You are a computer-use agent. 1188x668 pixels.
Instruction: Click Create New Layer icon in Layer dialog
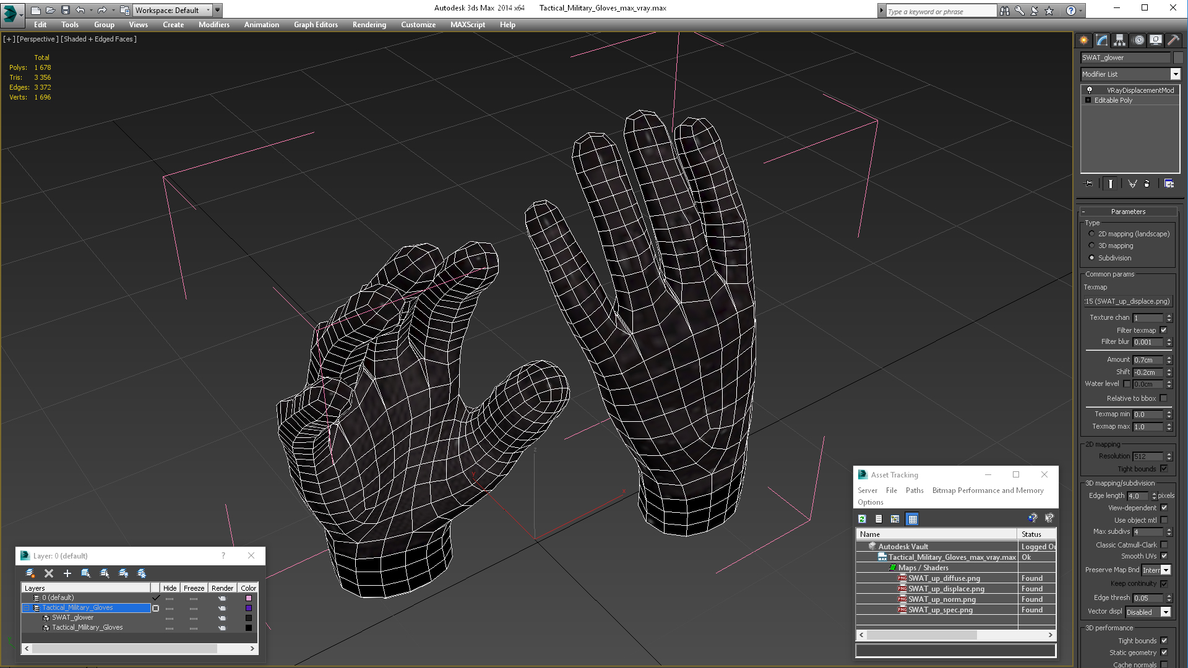pos(30,573)
